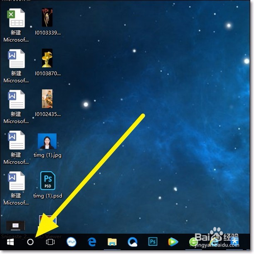Screen dimensions: 254x254
Task: Open Internet Explorer from the taskbar
Action: (x=214, y=242)
